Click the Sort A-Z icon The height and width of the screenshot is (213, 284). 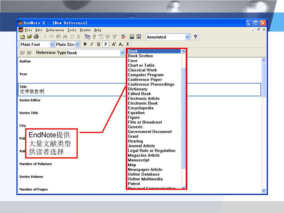click(72, 37)
